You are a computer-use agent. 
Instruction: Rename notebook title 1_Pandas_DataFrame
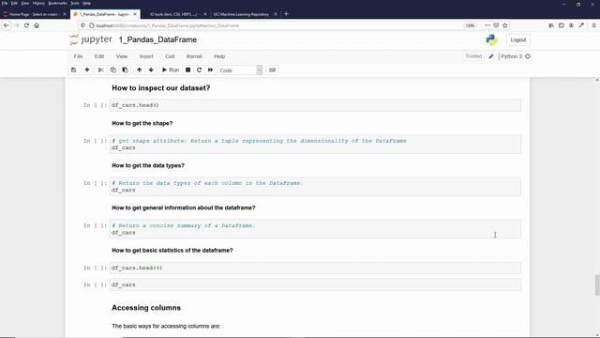pyautogui.click(x=157, y=39)
